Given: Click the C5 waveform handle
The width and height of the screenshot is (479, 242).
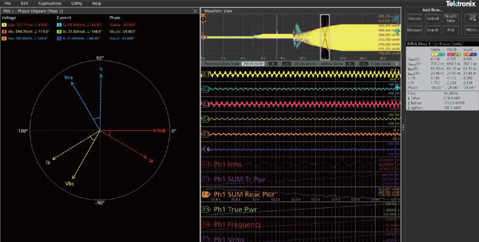Looking at the screenshot, I should click(205, 134).
